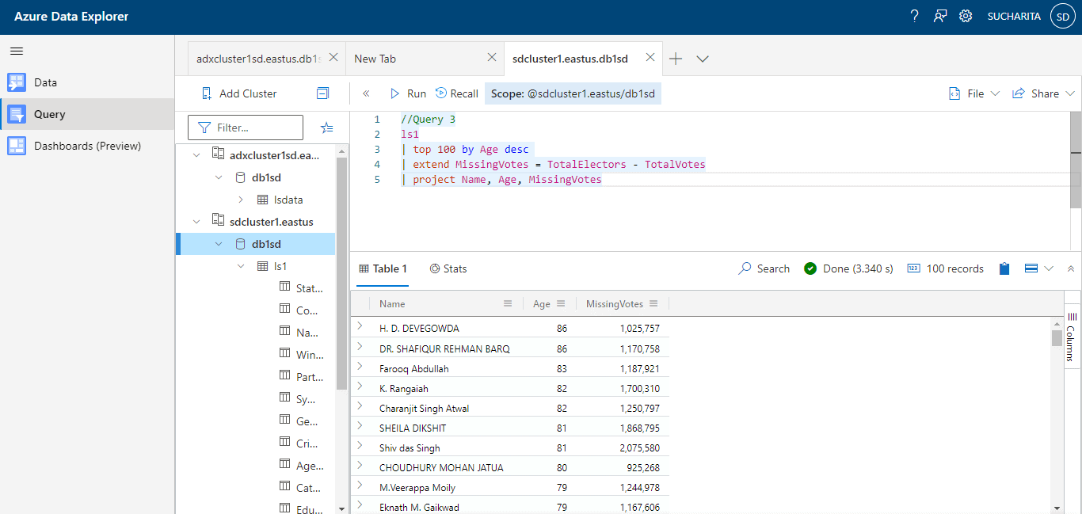Expand the H. D. DEVEGOWDA result row
The image size is (1082, 514).
click(360, 326)
